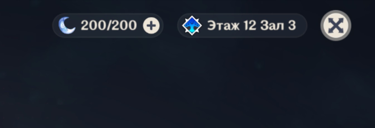This screenshot has width=375, height=128.
Task: Click the number 12 in the floor indicator
Action: [250, 26]
